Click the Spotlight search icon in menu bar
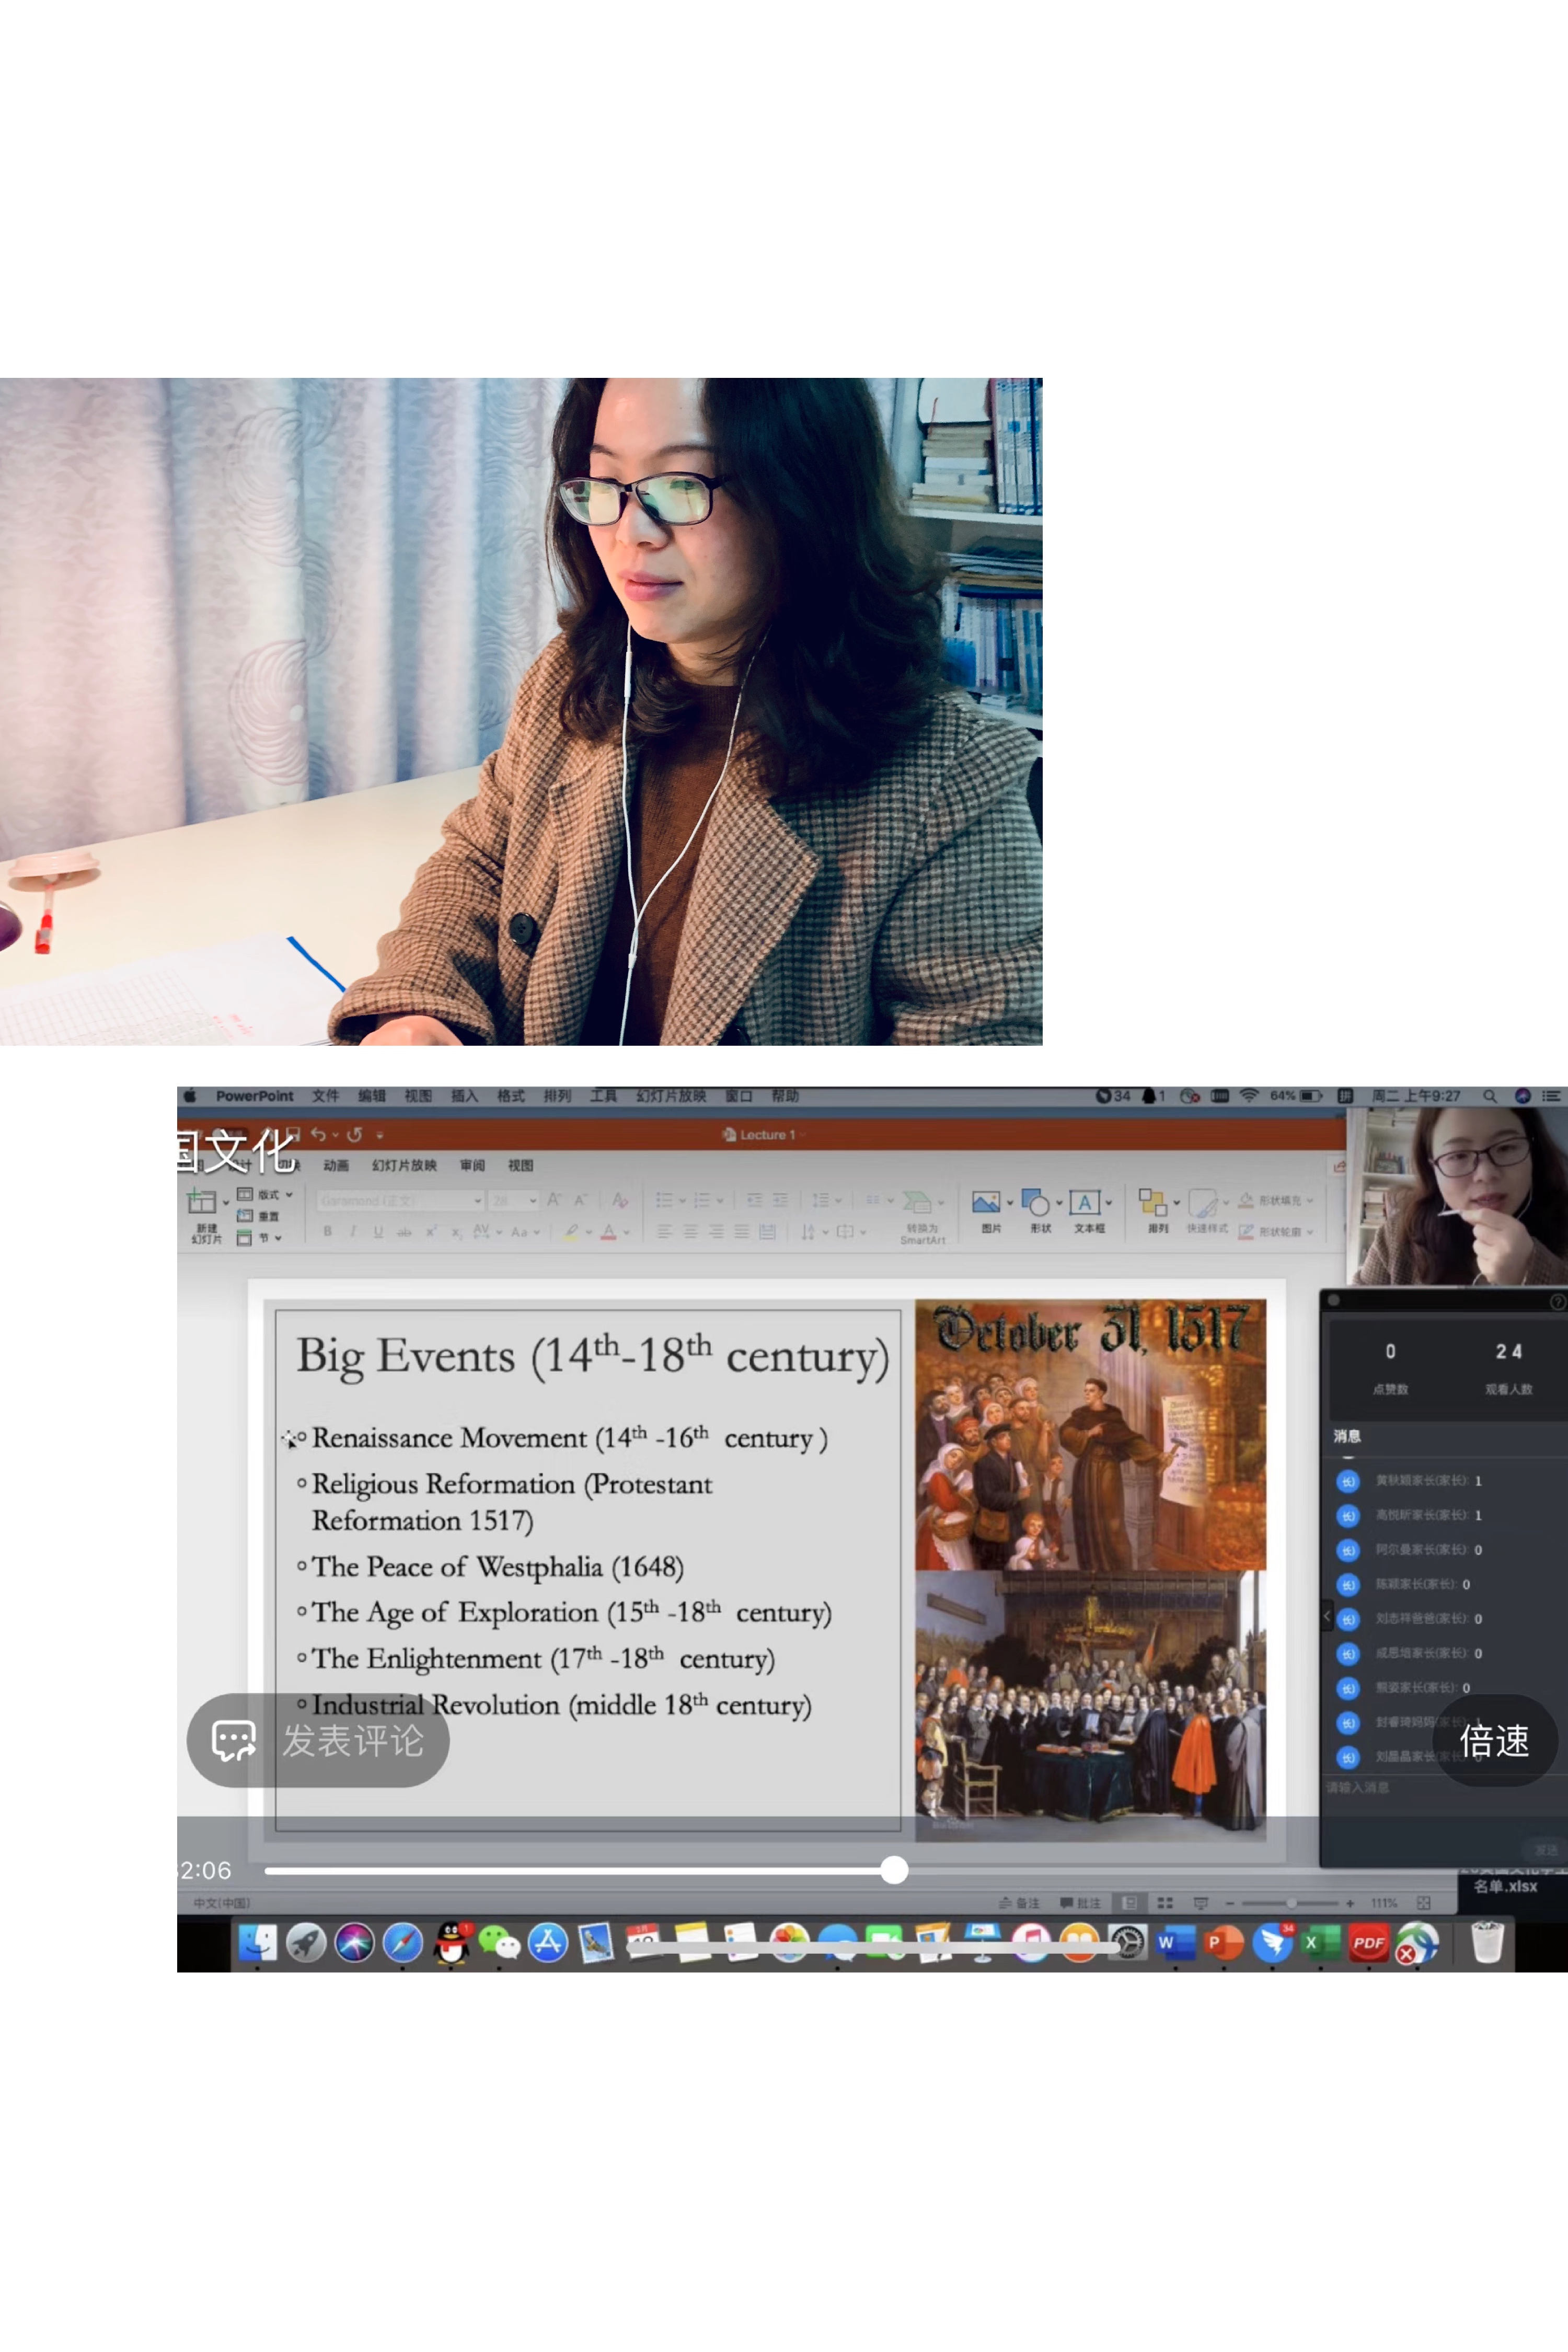Screen dimensions: 1568x2352 1489,1096
